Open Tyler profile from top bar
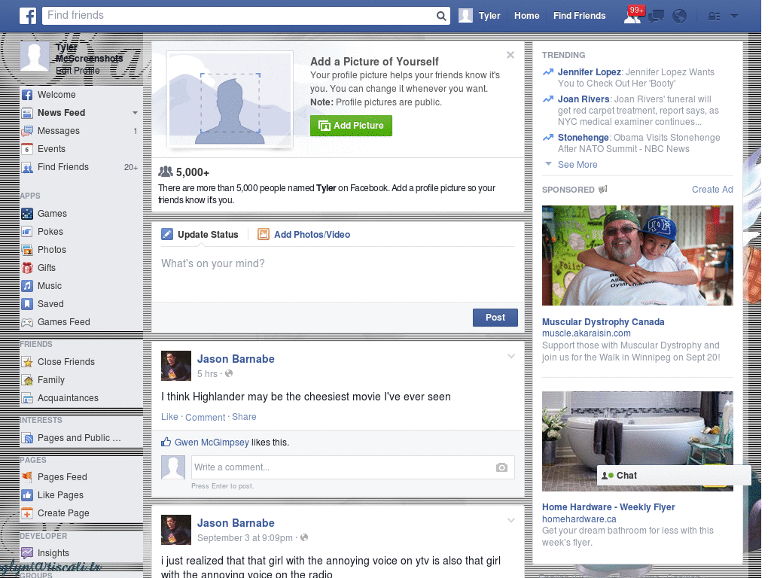Screen dimensions: 771x578 tap(480, 16)
